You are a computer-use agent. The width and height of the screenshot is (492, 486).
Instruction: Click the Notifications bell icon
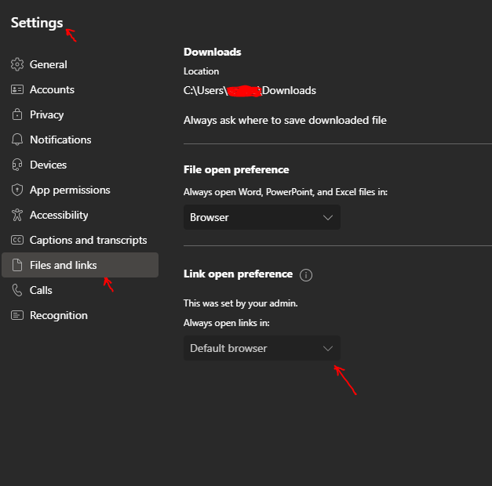pyautogui.click(x=17, y=140)
